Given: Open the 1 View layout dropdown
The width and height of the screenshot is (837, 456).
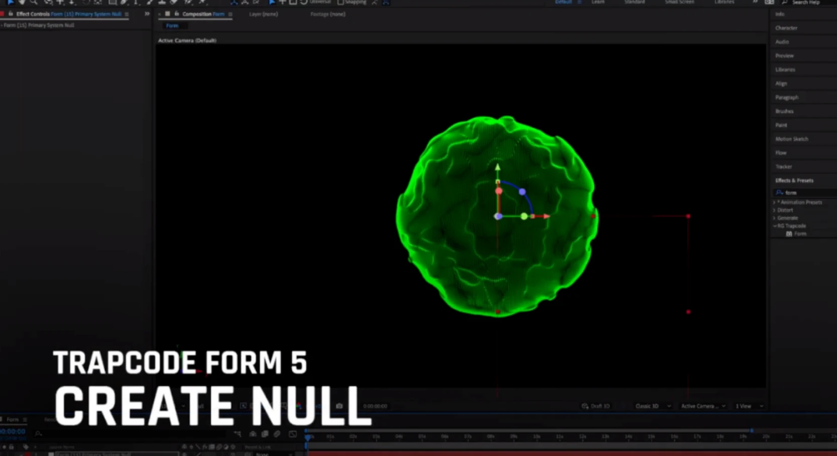Looking at the screenshot, I should (x=749, y=406).
